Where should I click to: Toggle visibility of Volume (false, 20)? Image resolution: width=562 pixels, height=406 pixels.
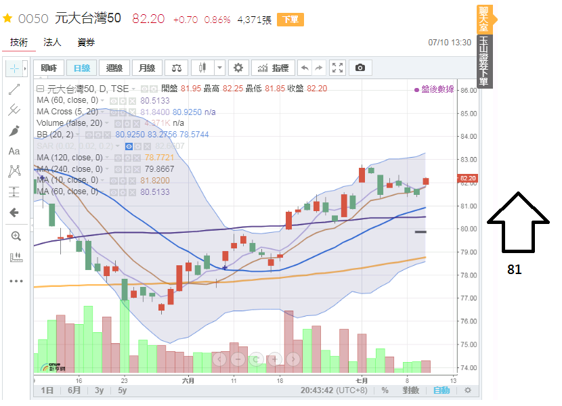tap(118, 124)
